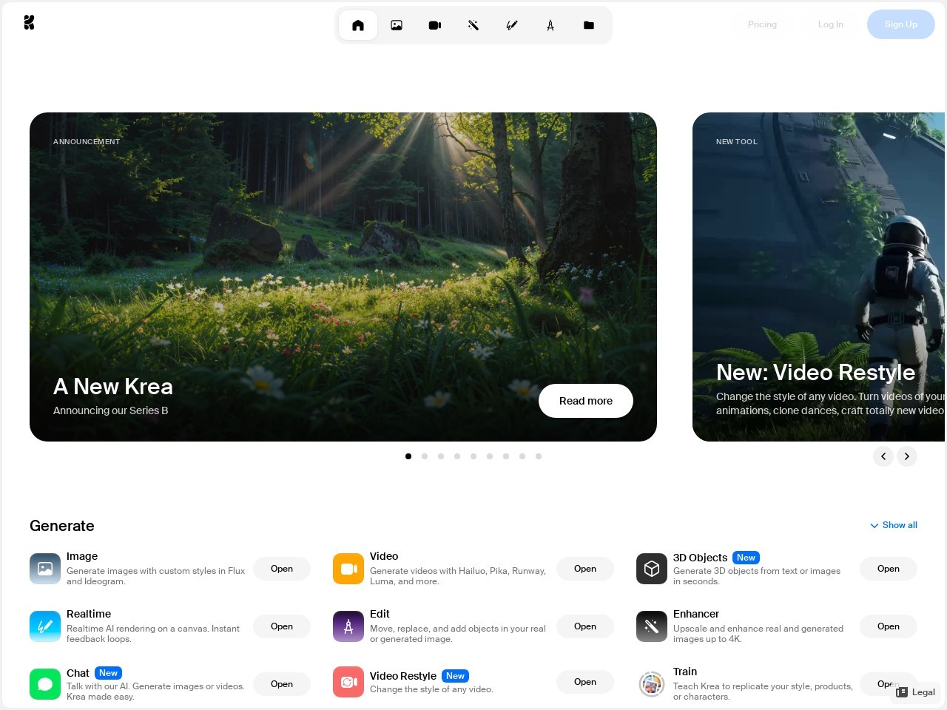Viewport: 947px width, 710px height.
Task: Click the Krea logo in the header
Action: tap(29, 22)
